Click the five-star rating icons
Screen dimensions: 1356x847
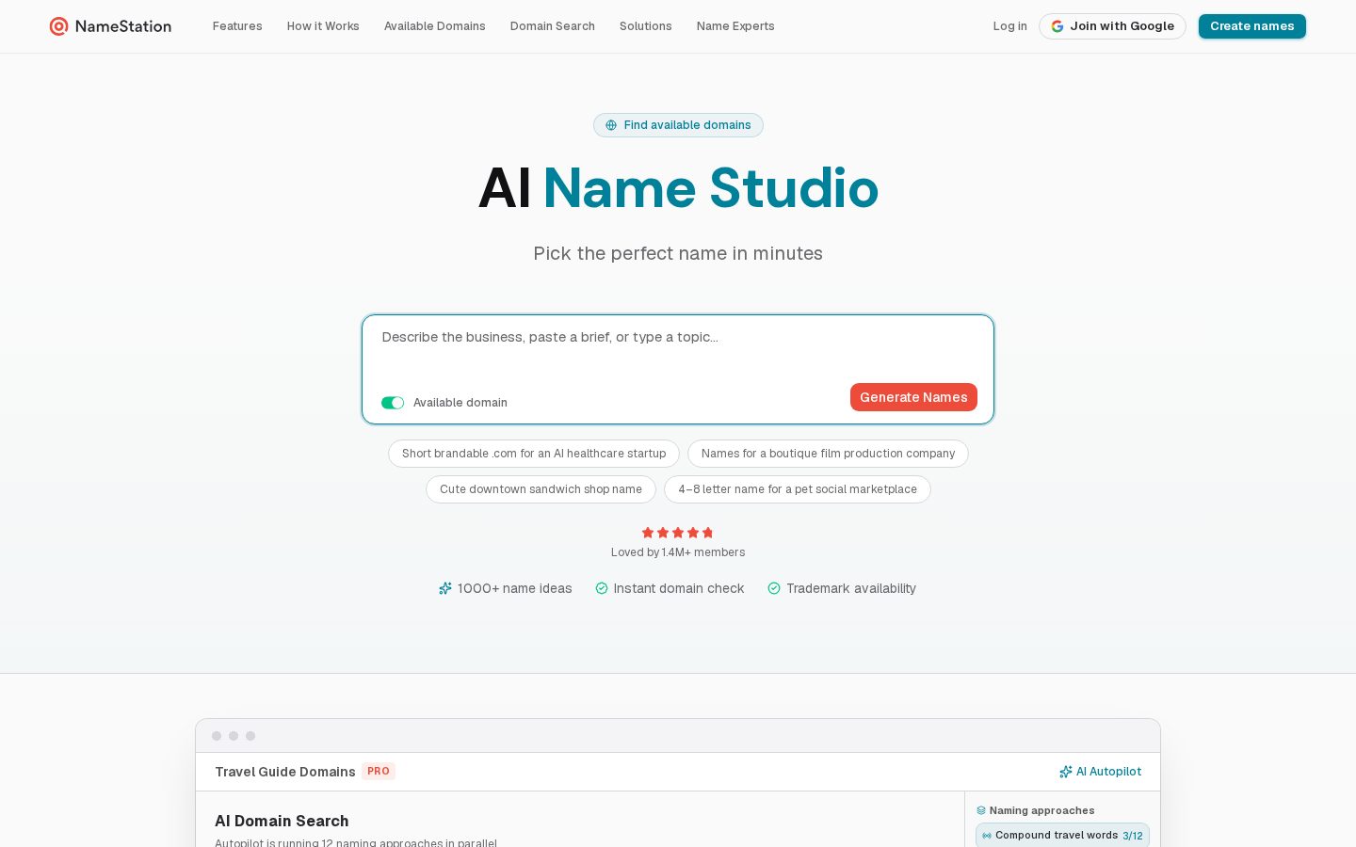pos(678,533)
